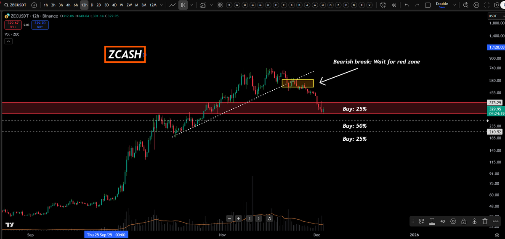This screenshot has width=505, height=239.
Task: Select the ZCASH text annotation
Action: click(x=125, y=55)
